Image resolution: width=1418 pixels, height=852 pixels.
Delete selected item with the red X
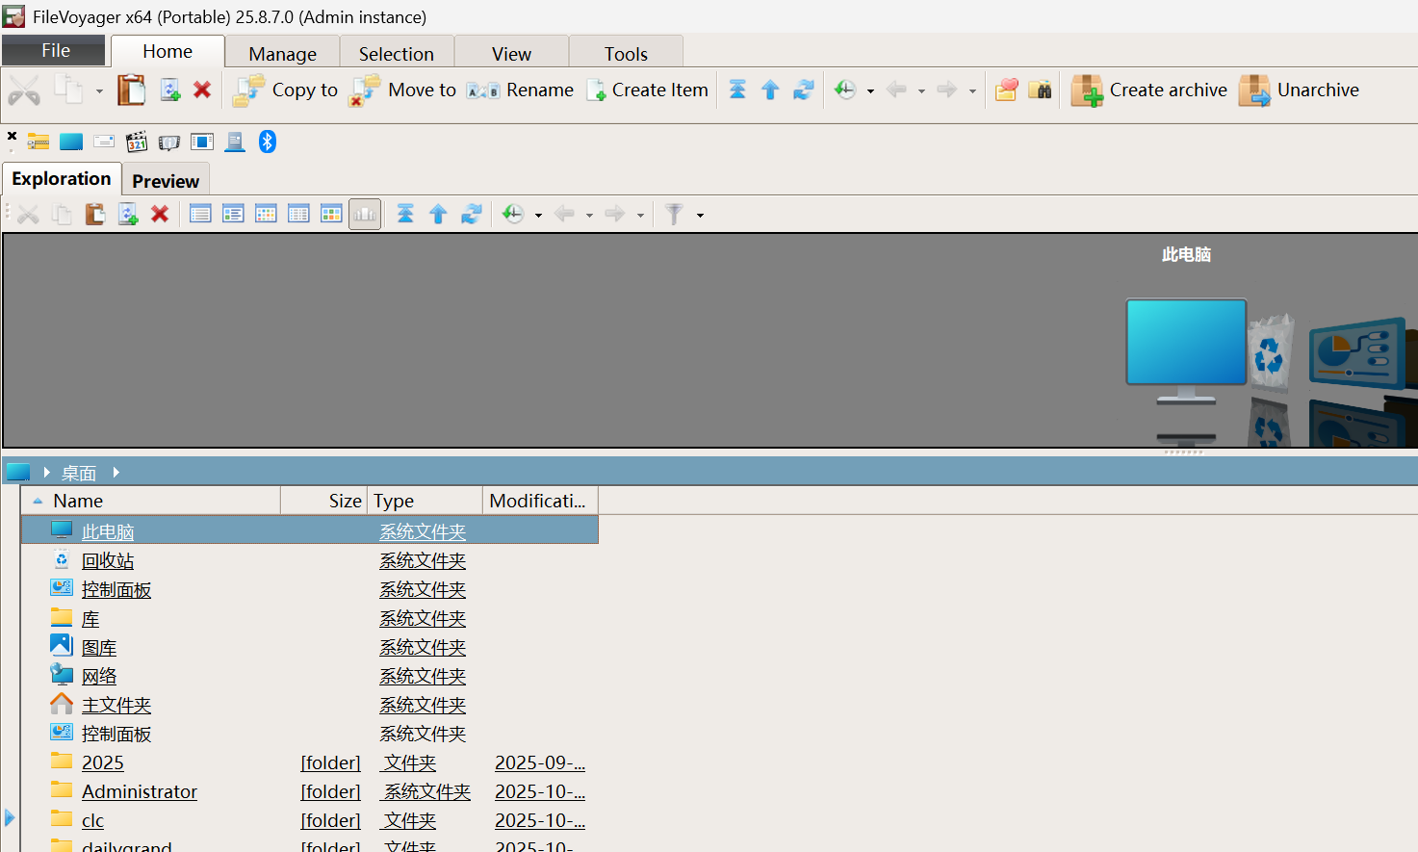160,214
